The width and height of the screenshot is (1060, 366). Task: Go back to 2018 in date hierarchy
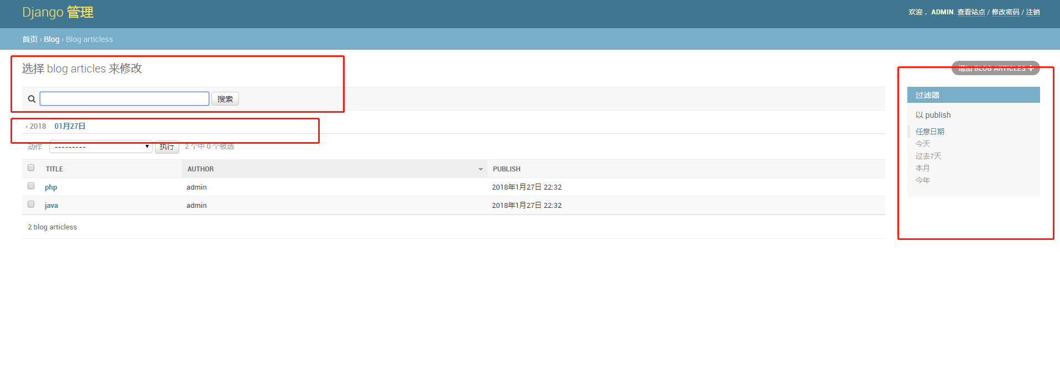pos(37,126)
